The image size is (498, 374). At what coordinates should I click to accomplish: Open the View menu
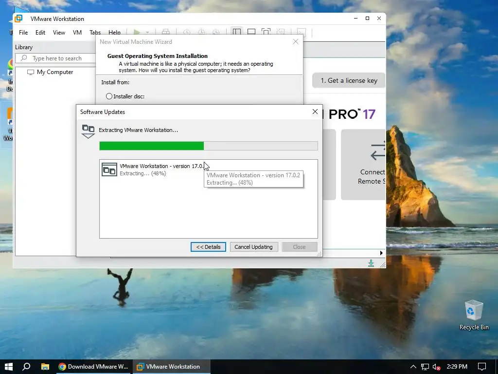point(59,33)
